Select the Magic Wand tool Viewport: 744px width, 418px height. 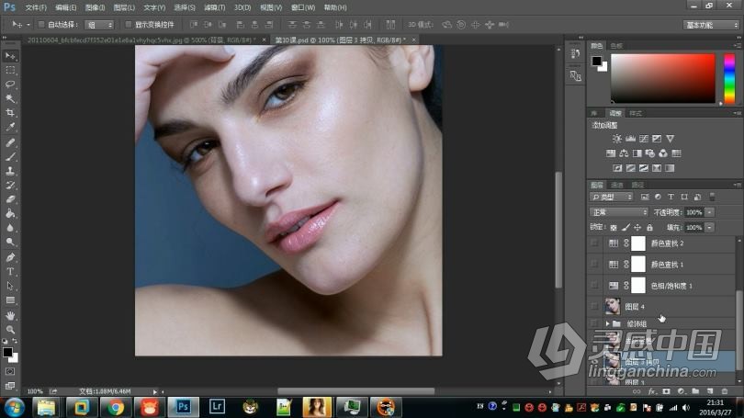pyautogui.click(x=10, y=98)
